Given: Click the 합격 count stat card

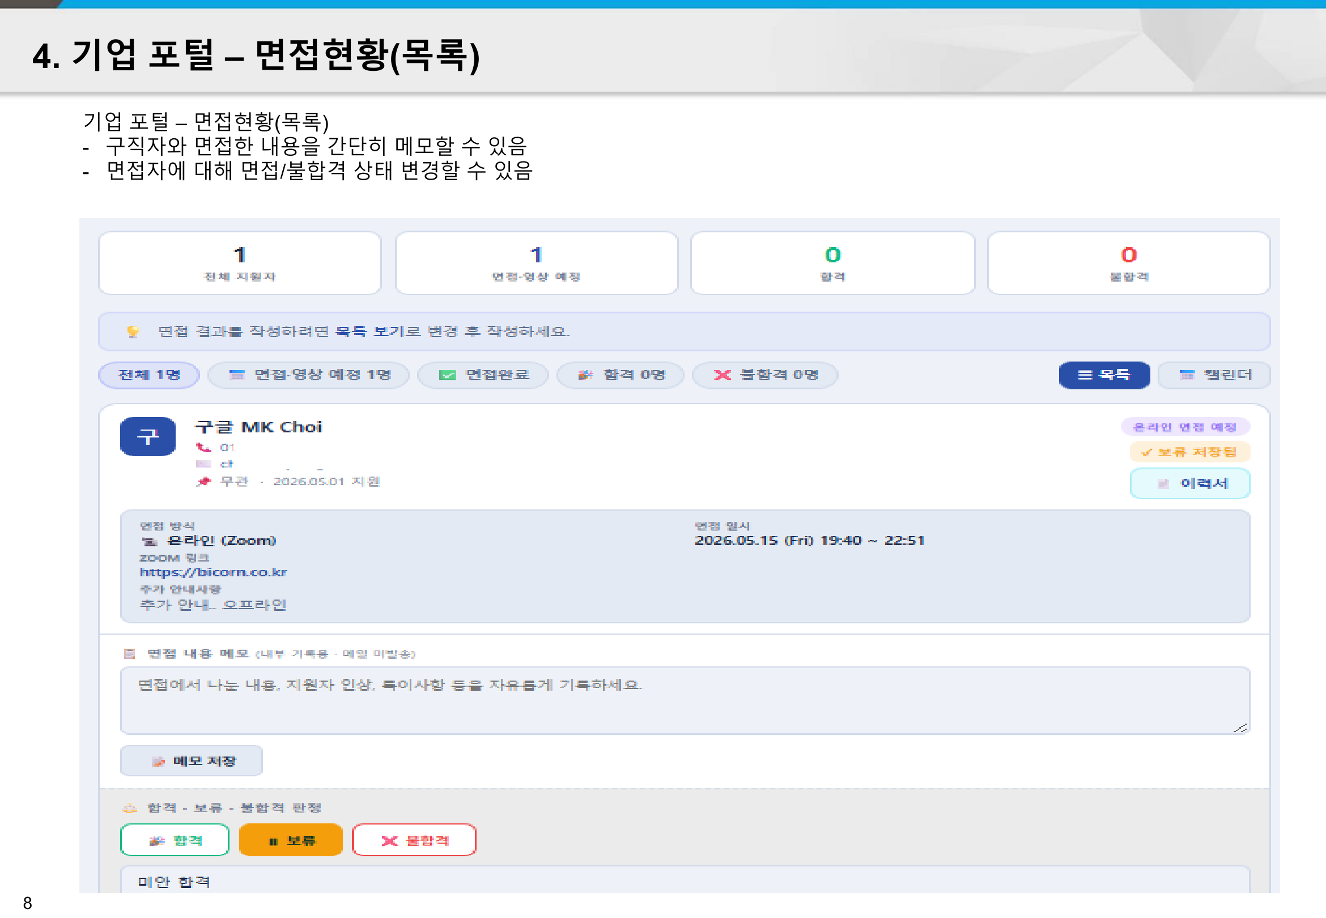Looking at the screenshot, I should 832,263.
